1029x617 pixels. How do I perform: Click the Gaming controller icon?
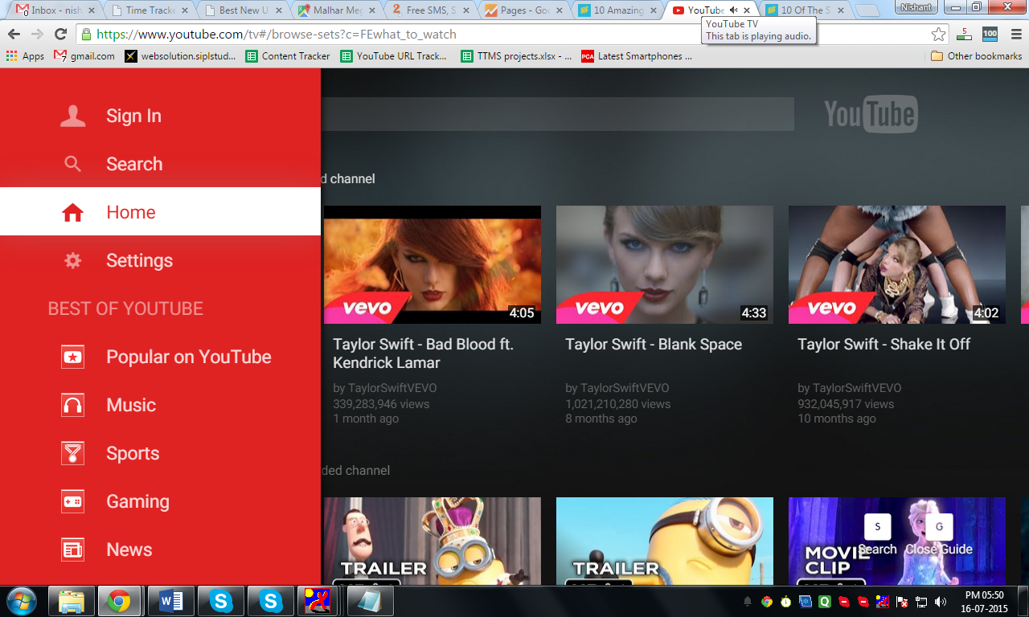pyautogui.click(x=72, y=501)
